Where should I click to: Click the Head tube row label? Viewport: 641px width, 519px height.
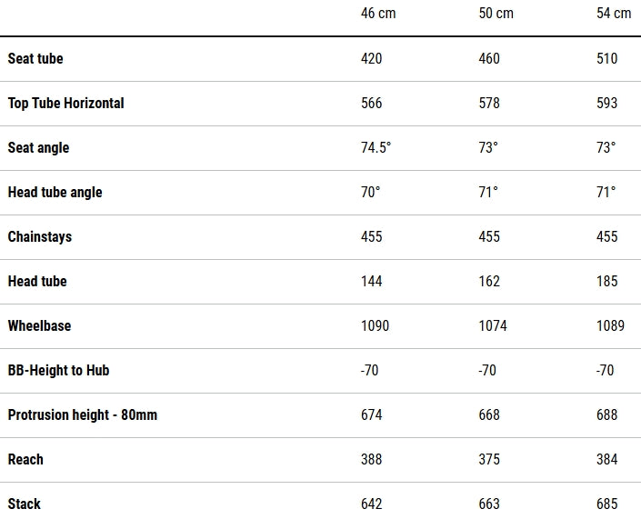pyautogui.click(x=37, y=281)
